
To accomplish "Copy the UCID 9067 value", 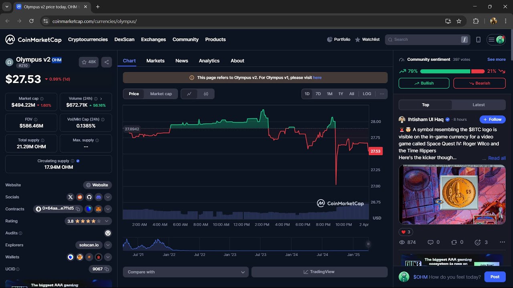I will [x=107, y=269].
